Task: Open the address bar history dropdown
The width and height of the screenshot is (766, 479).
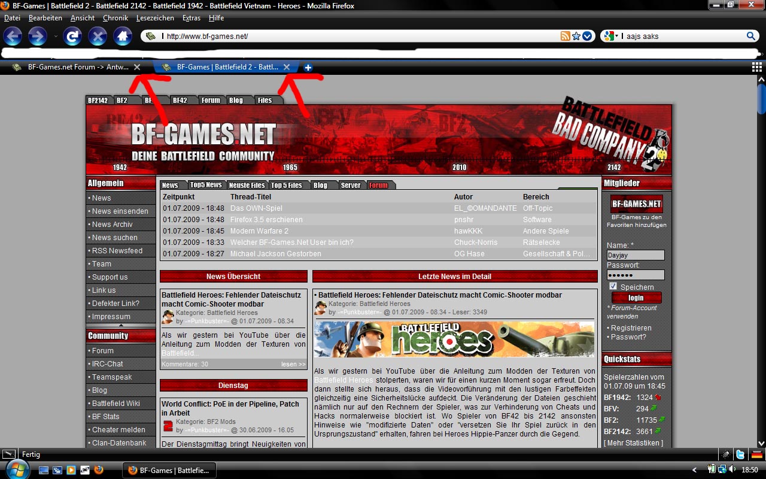Action: pos(587,36)
